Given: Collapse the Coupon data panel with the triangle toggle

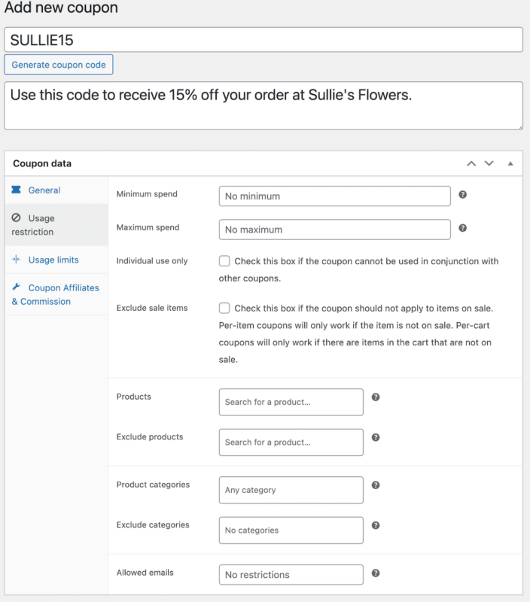Looking at the screenshot, I should pos(510,163).
